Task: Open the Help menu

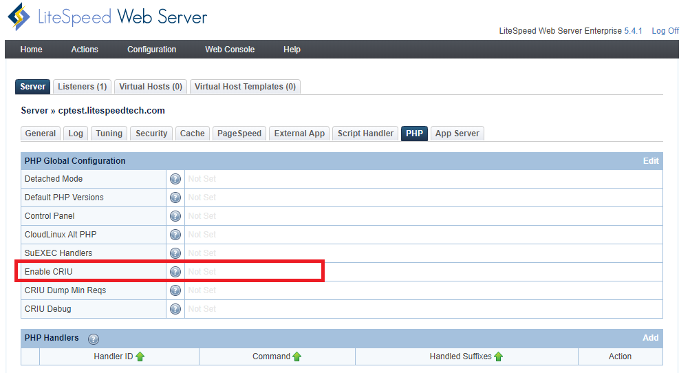Action: tap(292, 50)
